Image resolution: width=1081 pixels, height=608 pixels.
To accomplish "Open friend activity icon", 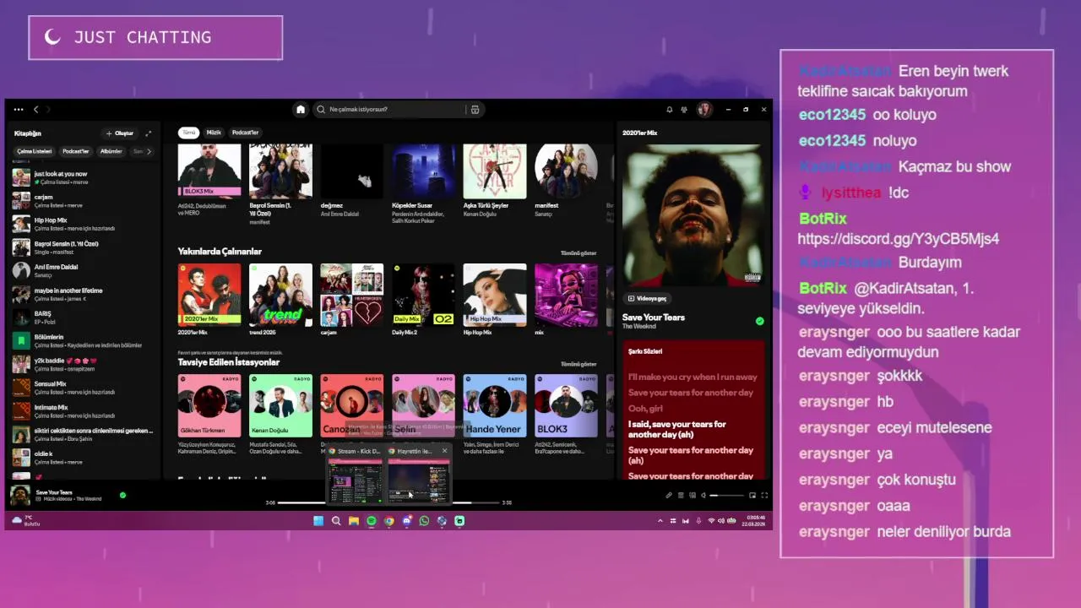I will pos(683,110).
